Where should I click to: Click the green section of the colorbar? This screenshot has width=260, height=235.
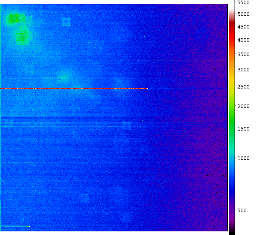[x=232, y=120]
